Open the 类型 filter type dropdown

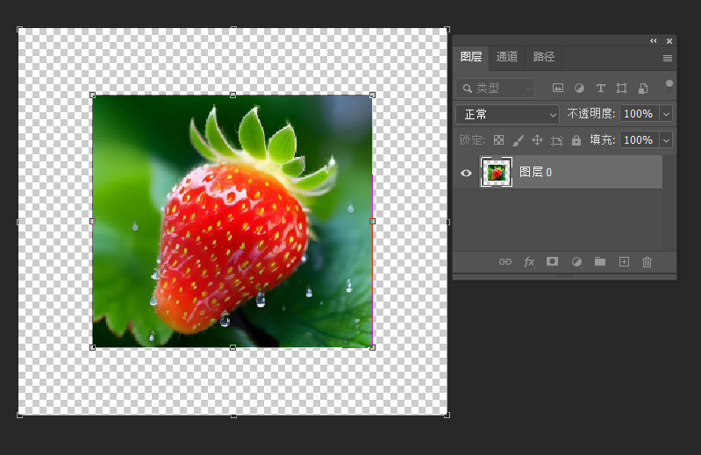[x=496, y=89]
